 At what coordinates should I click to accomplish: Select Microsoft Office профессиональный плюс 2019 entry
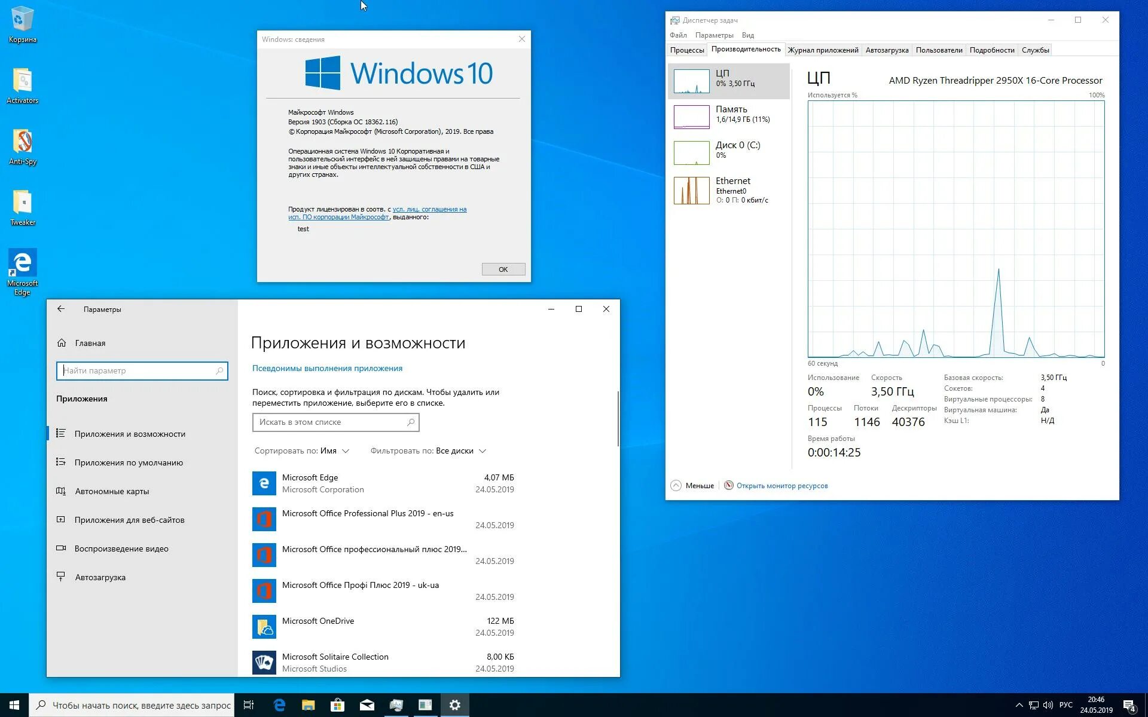tap(383, 555)
